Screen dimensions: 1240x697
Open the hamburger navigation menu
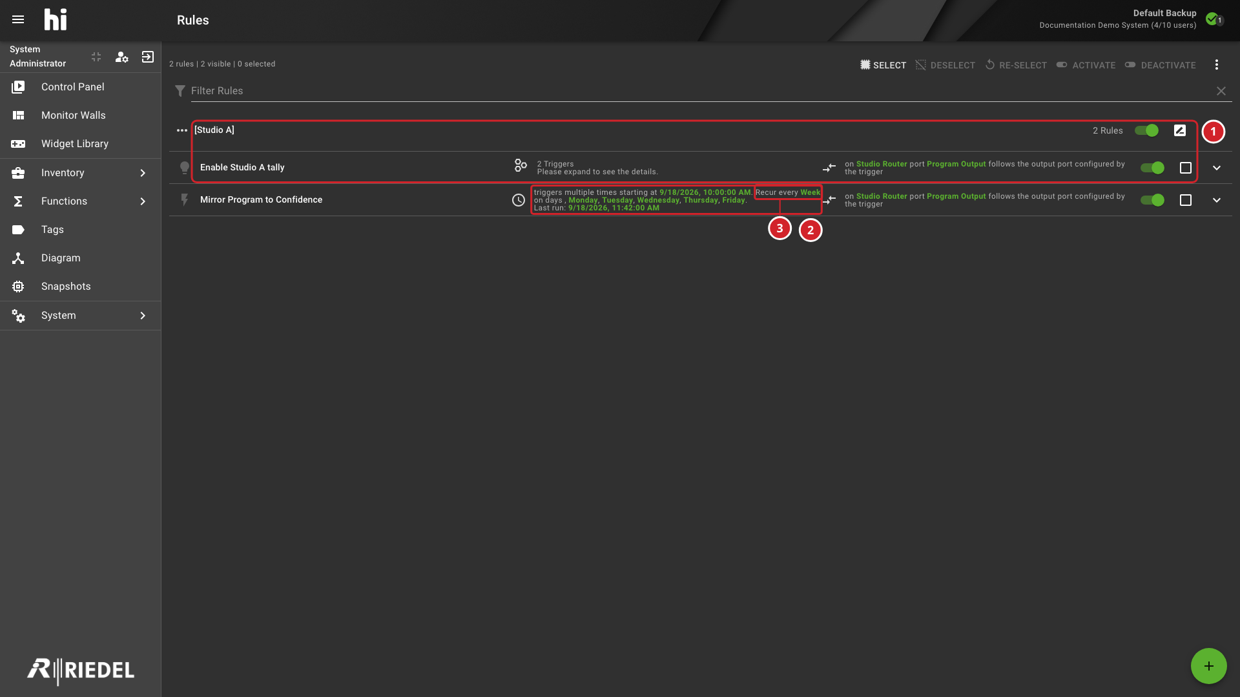[x=18, y=20]
